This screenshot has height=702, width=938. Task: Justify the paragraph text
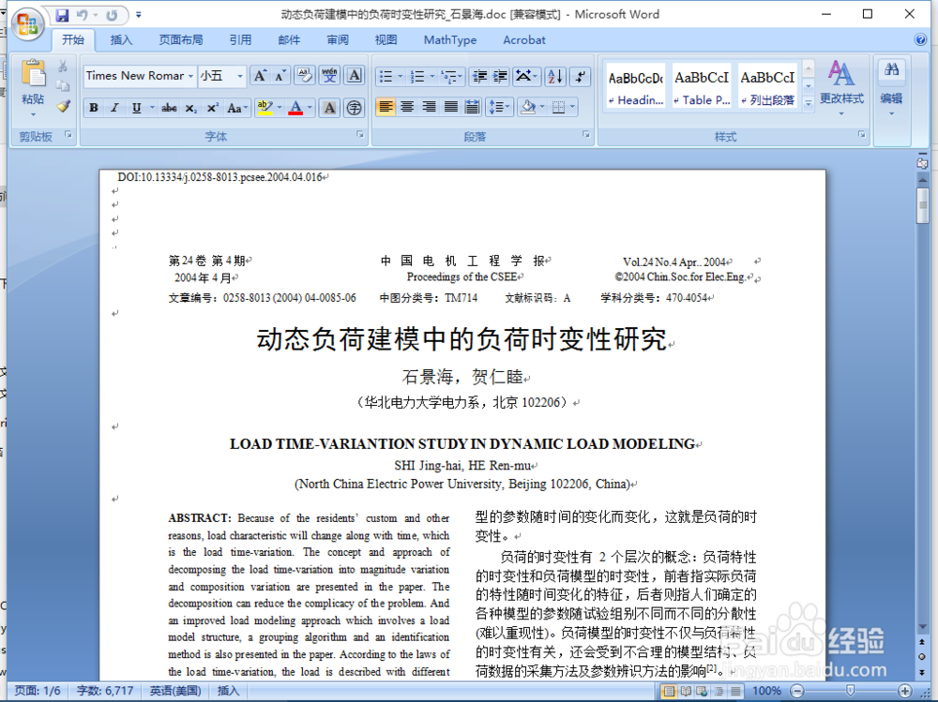[x=450, y=108]
